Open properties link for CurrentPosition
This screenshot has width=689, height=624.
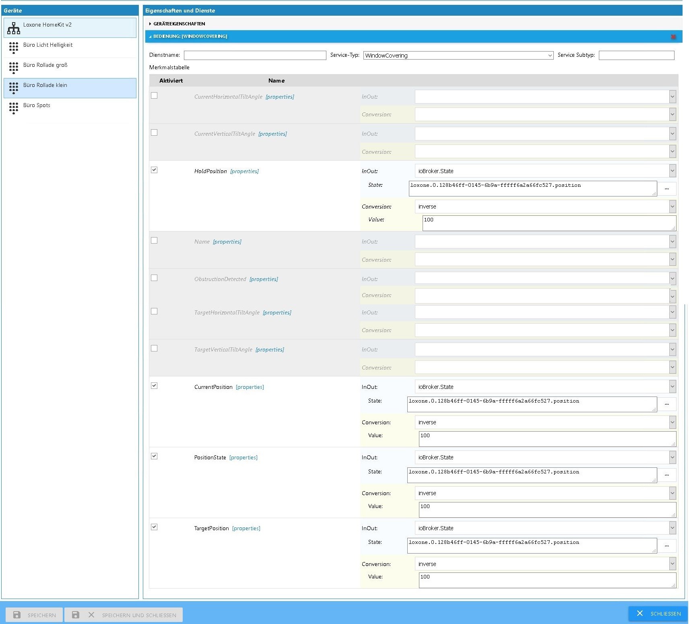click(250, 387)
